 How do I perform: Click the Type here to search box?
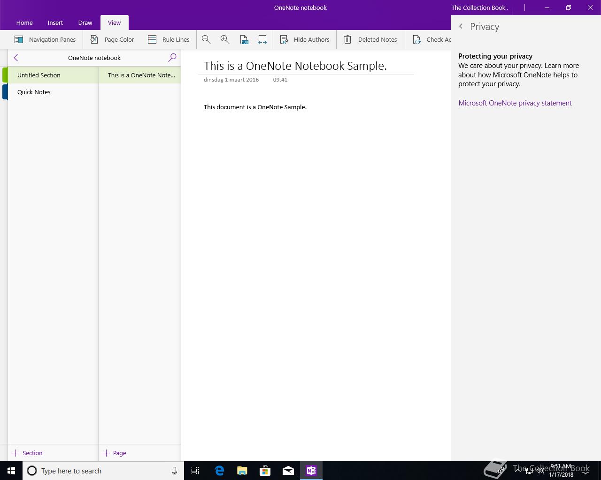[103, 471]
